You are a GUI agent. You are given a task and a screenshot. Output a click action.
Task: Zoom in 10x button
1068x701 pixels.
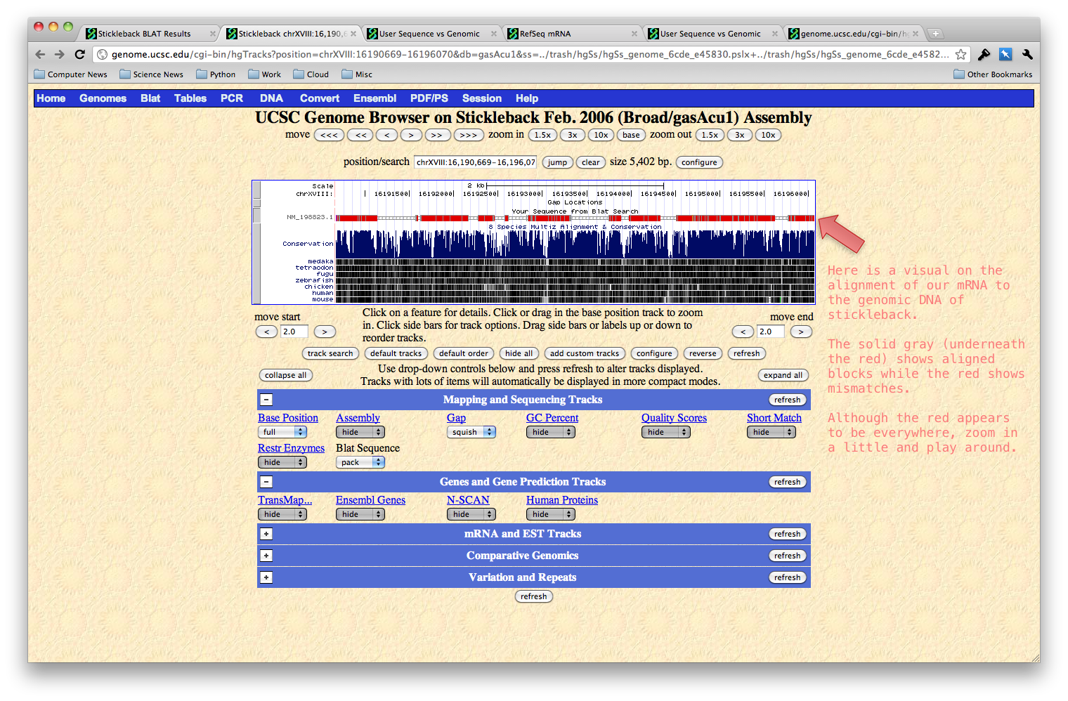[601, 135]
